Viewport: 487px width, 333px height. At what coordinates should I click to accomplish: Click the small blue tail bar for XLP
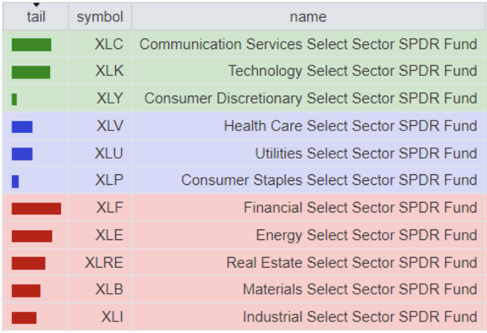15,181
